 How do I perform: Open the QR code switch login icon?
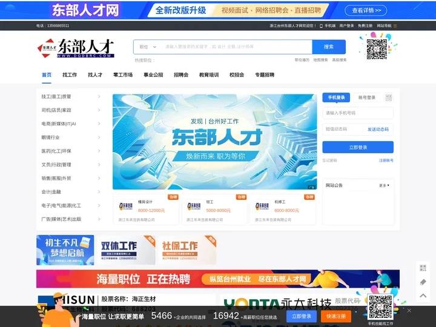(x=388, y=97)
